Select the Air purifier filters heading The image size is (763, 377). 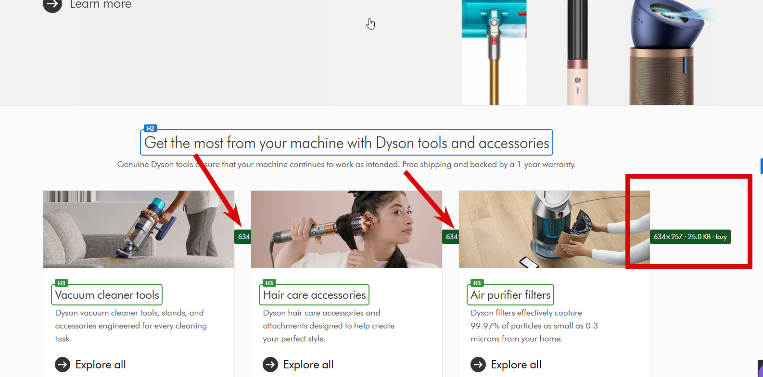click(510, 295)
